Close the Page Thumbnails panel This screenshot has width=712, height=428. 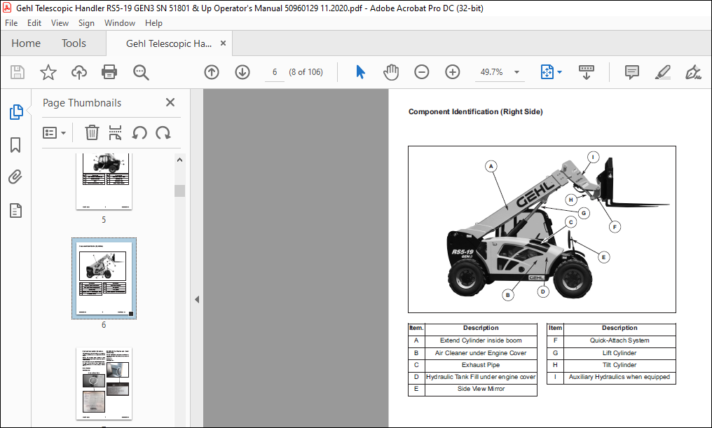170,102
